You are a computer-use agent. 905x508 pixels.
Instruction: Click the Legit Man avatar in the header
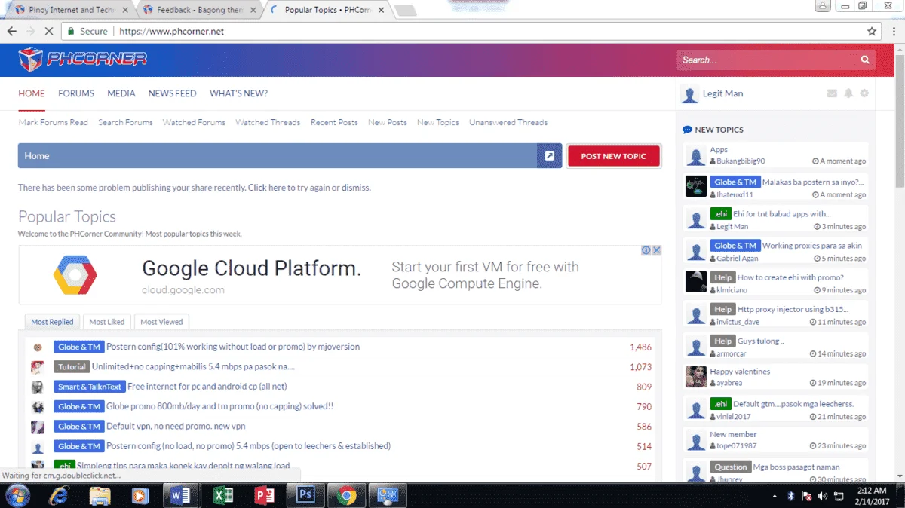pos(689,94)
